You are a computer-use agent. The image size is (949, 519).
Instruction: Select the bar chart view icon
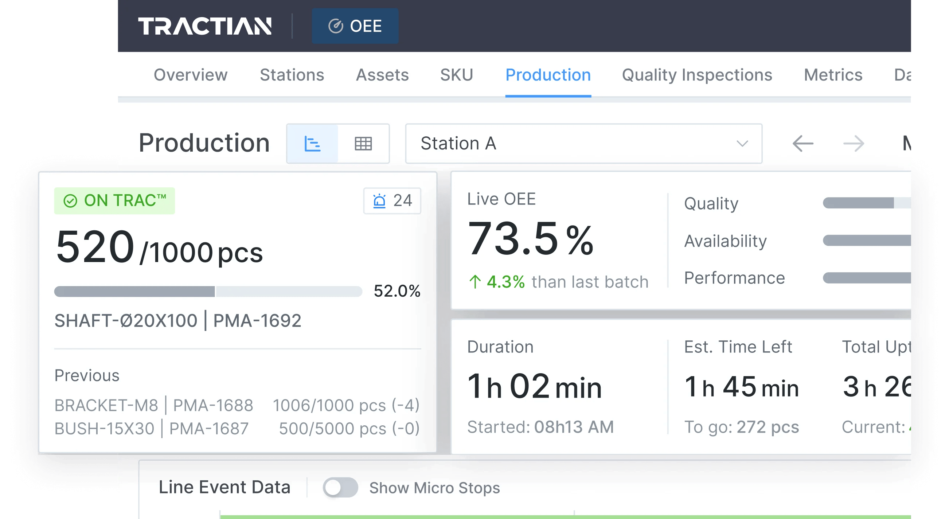[312, 143]
